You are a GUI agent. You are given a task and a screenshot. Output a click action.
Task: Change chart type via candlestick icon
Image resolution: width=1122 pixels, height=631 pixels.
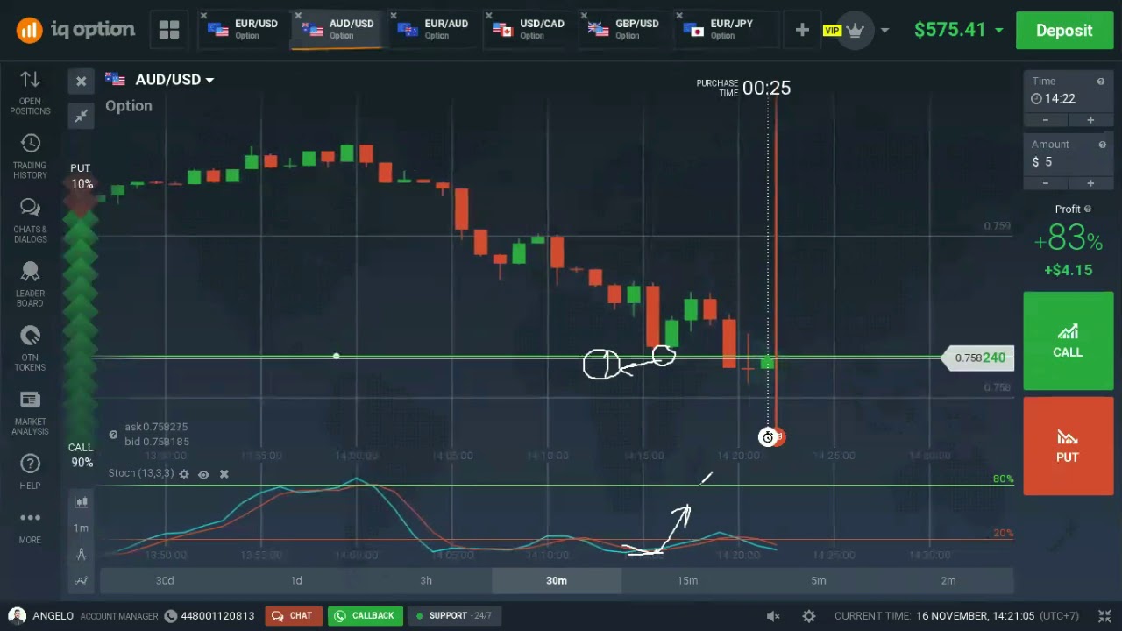[82, 501]
